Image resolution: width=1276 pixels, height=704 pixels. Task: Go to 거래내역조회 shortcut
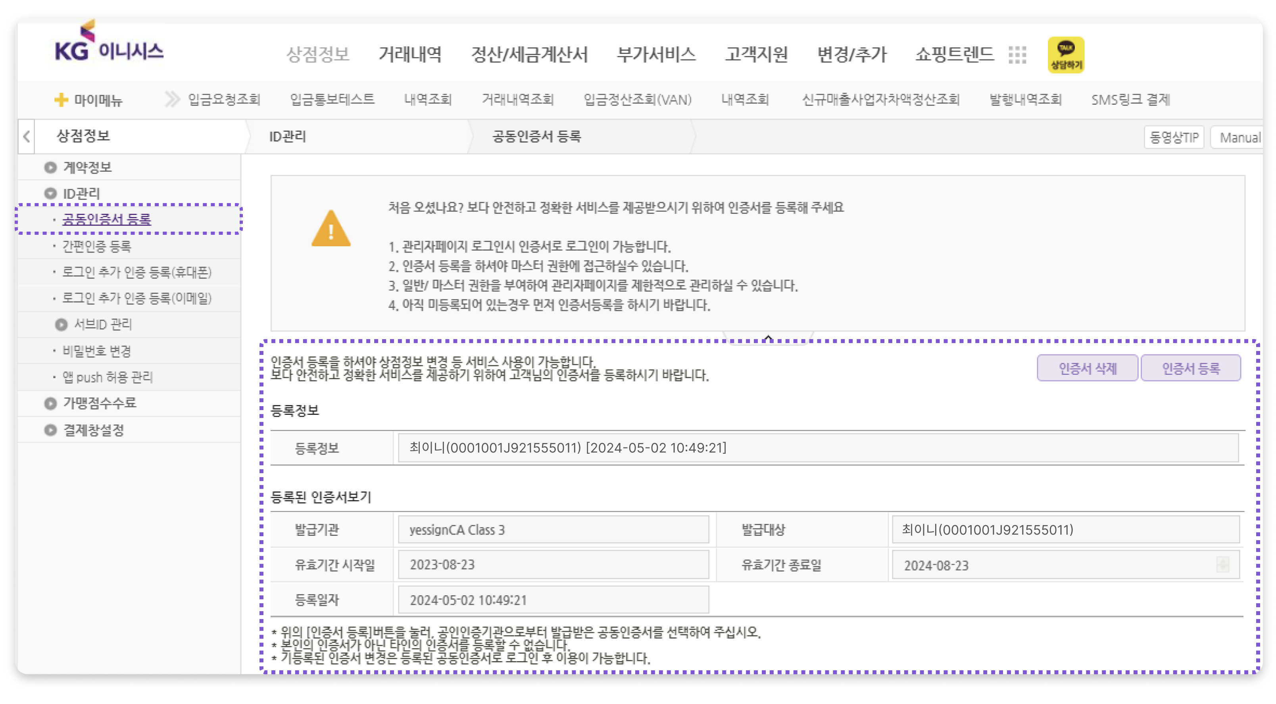[x=518, y=100]
